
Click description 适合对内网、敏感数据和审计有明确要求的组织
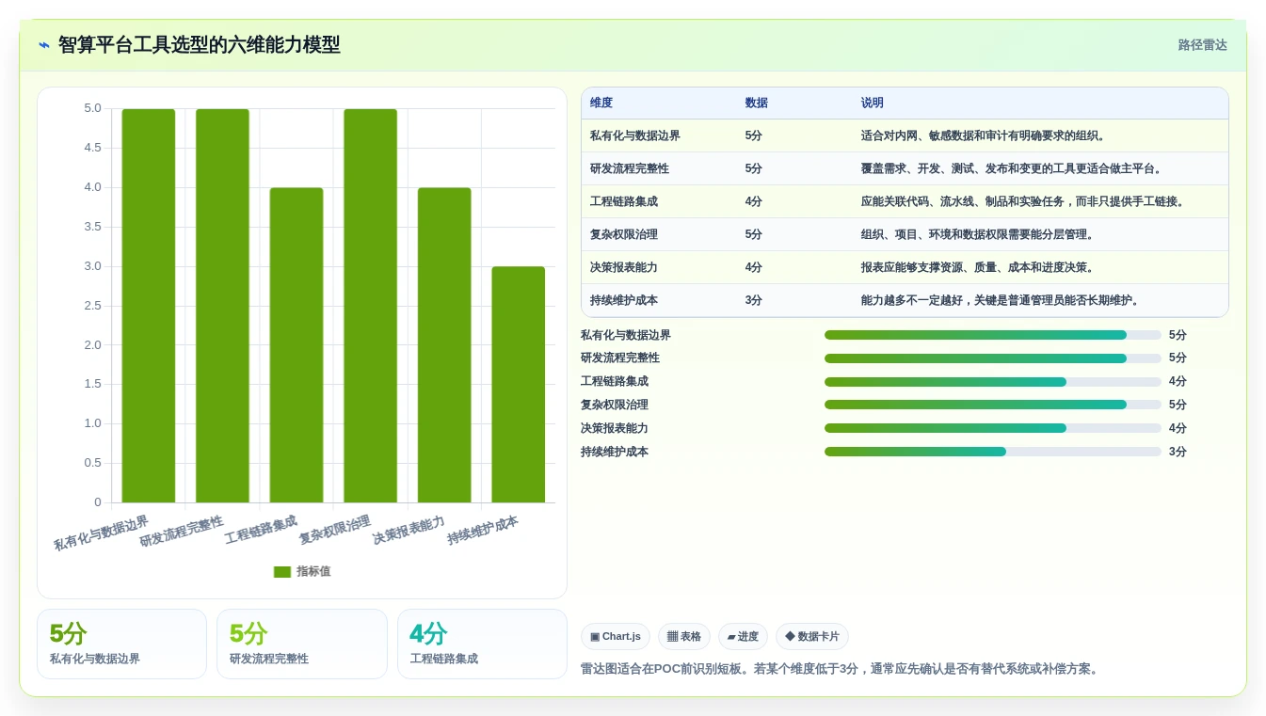coord(984,135)
